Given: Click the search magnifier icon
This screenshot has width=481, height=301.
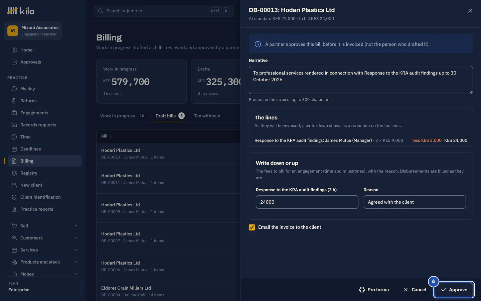Looking at the screenshot, I should 101,11.
